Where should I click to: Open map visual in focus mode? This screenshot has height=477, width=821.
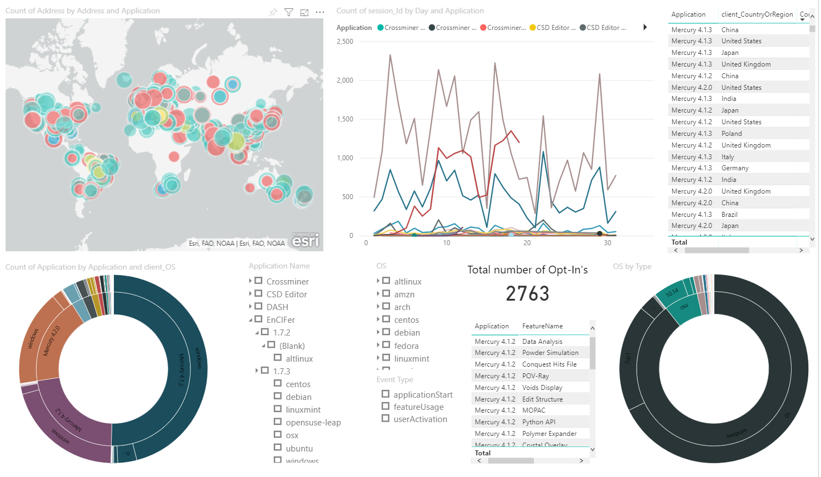pyautogui.click(x=304, y=12)
